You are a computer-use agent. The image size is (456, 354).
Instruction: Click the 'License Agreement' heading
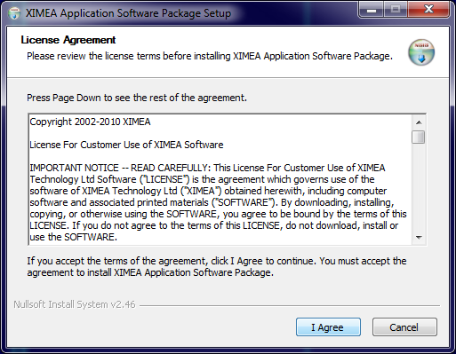pos(68,40)
